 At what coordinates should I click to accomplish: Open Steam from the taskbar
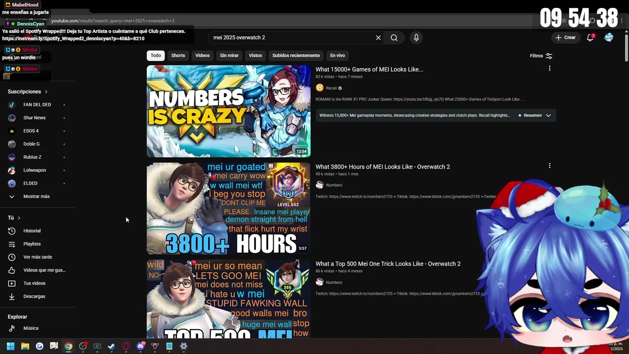(x=112, y=346)
